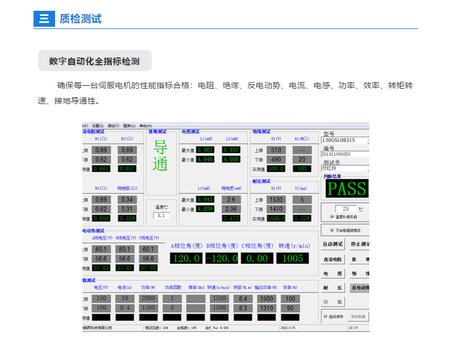
Task: Click the 直流电阻 test button
Action: (333, 259)
